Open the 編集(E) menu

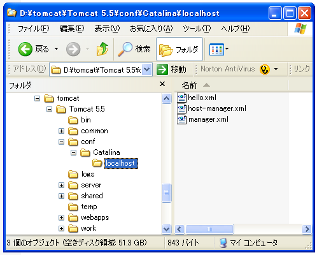[x=72, y=29]
